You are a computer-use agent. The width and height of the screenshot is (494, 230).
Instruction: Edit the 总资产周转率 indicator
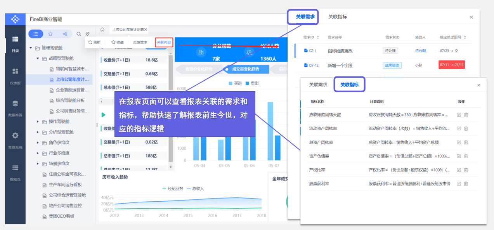tap(459, 142)
